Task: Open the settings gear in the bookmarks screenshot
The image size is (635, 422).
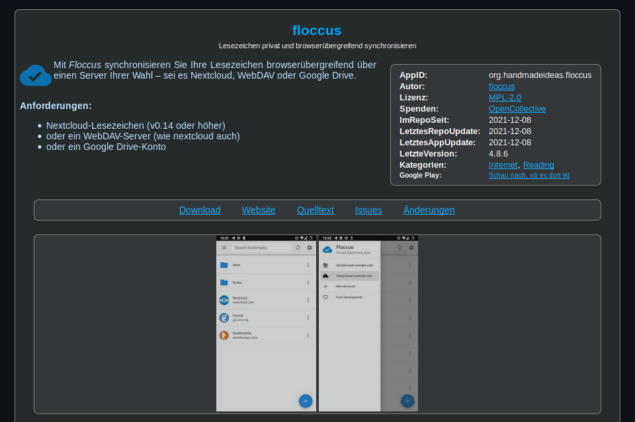Action: (309, 247)
